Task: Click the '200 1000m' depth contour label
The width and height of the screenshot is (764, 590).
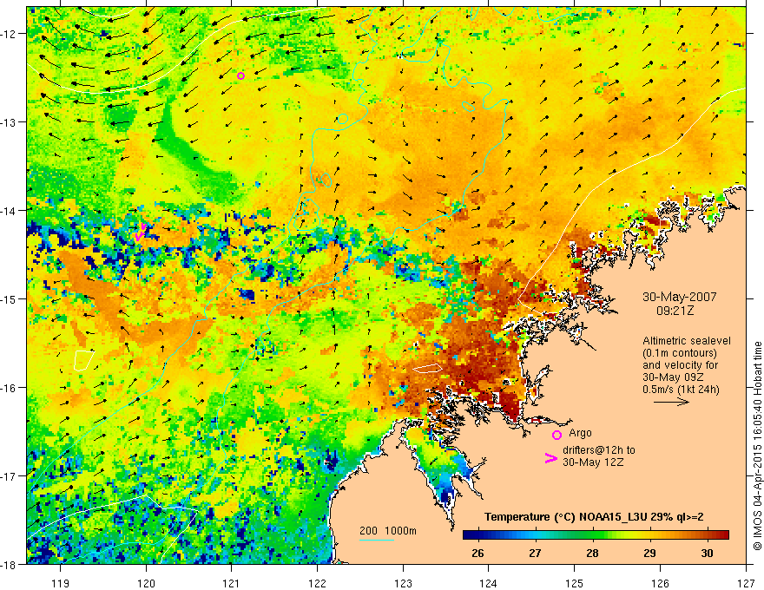Action: [x=388, y=531]
